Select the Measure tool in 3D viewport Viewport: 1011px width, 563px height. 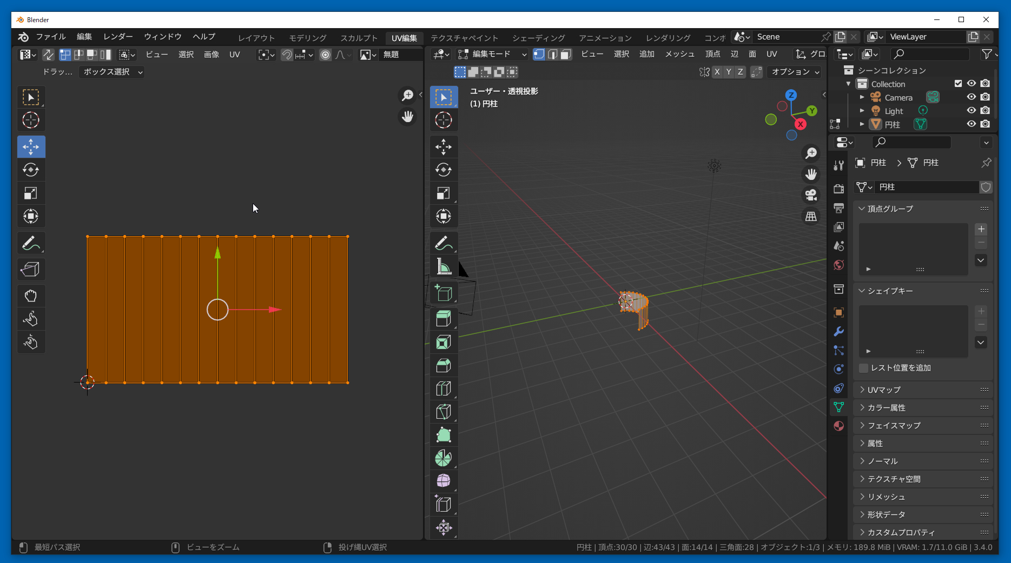point(444,266)
